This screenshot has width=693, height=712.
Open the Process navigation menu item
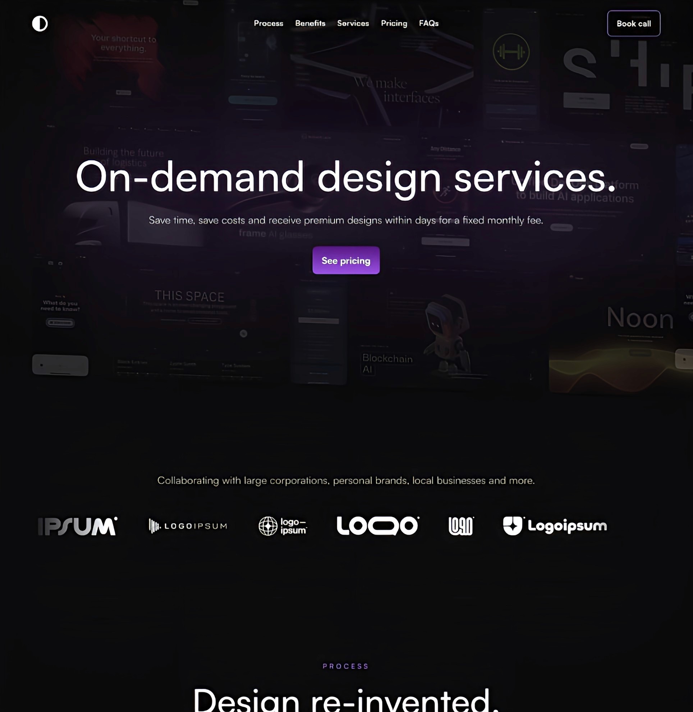pos(268,23)
